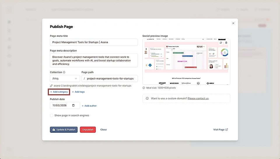Click Add category link
280x159 pixels.
[59, 92]
